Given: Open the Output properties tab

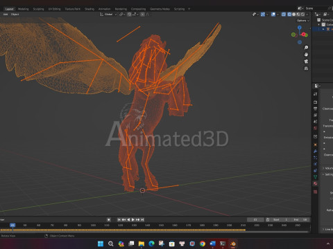Looking at the screenshot, I should pos(316,109).
